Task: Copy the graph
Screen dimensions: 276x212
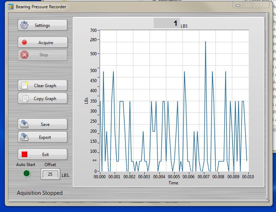Action: point(42,98)
